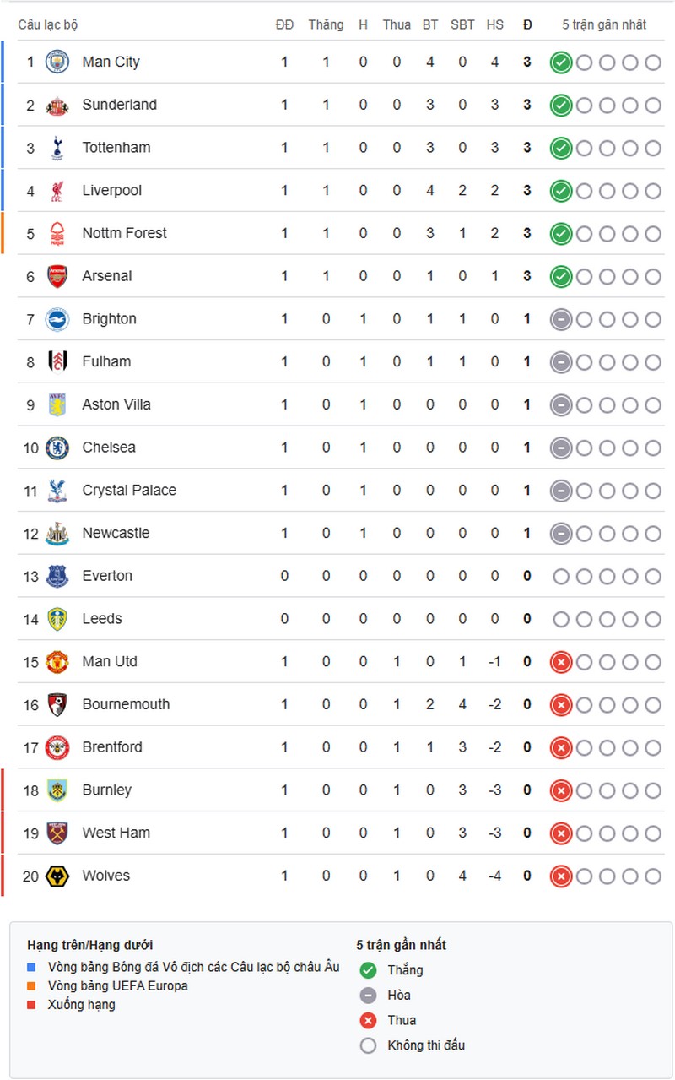Image resolution: width=675 pixels, height=1080 pixels.
Task: Click the Câu lạc bộ header
Action: coord(48,24)
